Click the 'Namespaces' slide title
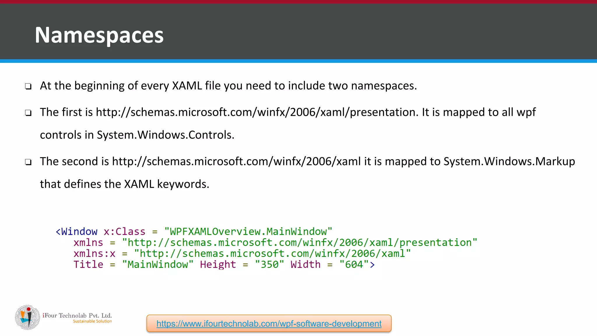 (x=99, y=35)
